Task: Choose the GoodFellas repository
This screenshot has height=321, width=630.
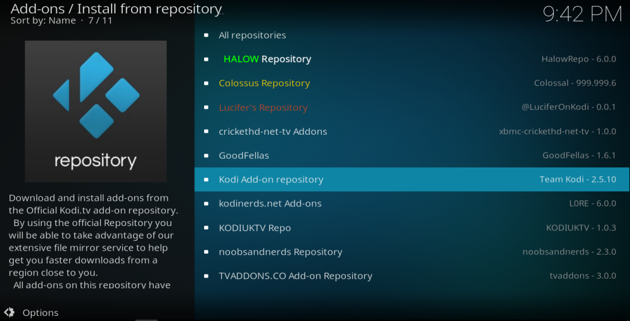Action: tap(244, 155)
